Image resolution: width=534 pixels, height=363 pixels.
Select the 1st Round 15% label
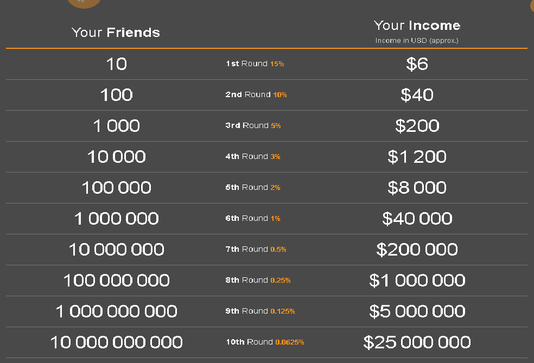255,64
